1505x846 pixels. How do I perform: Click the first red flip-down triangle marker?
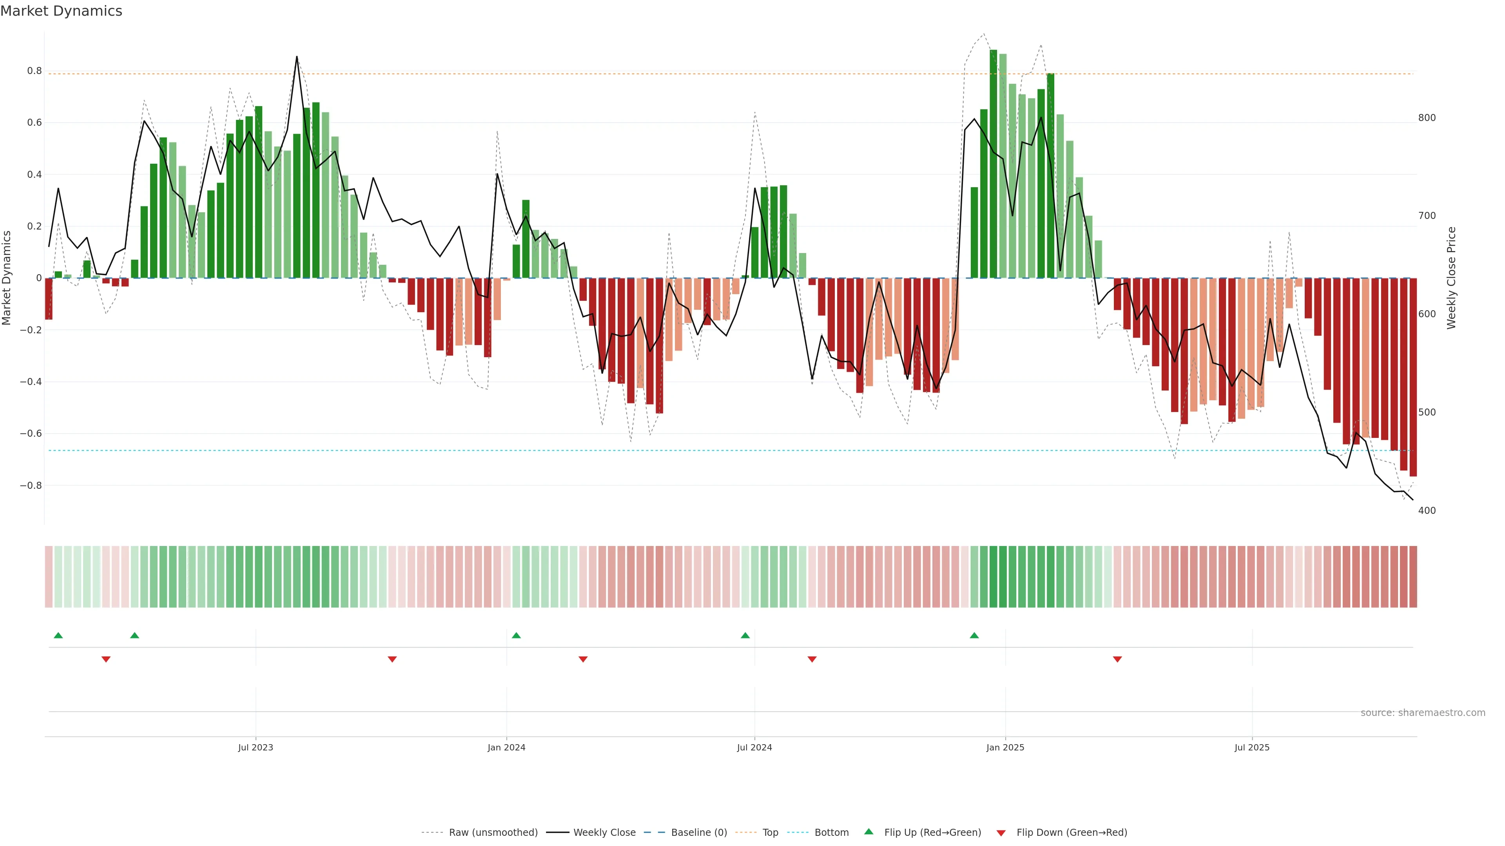[x=106, y=659]
